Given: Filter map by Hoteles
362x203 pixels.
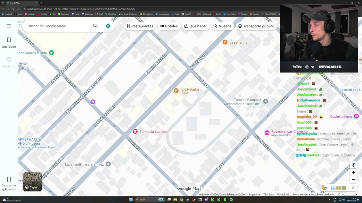Looking at the screenshot, I should pyautogui.click(x=169, y=26).
